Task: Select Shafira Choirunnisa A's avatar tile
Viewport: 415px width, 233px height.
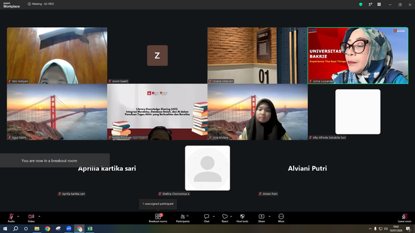Action: click(207, 168)
